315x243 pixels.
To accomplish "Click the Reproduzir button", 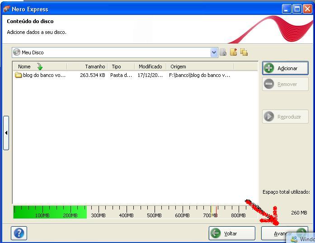I will (x=285, y=116).
